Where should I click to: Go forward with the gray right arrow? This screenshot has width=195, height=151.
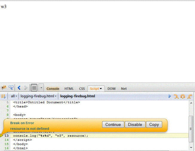(x=26, y=88)
